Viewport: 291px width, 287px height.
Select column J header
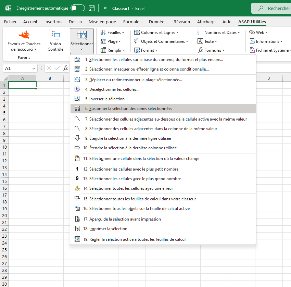point(269,78)
